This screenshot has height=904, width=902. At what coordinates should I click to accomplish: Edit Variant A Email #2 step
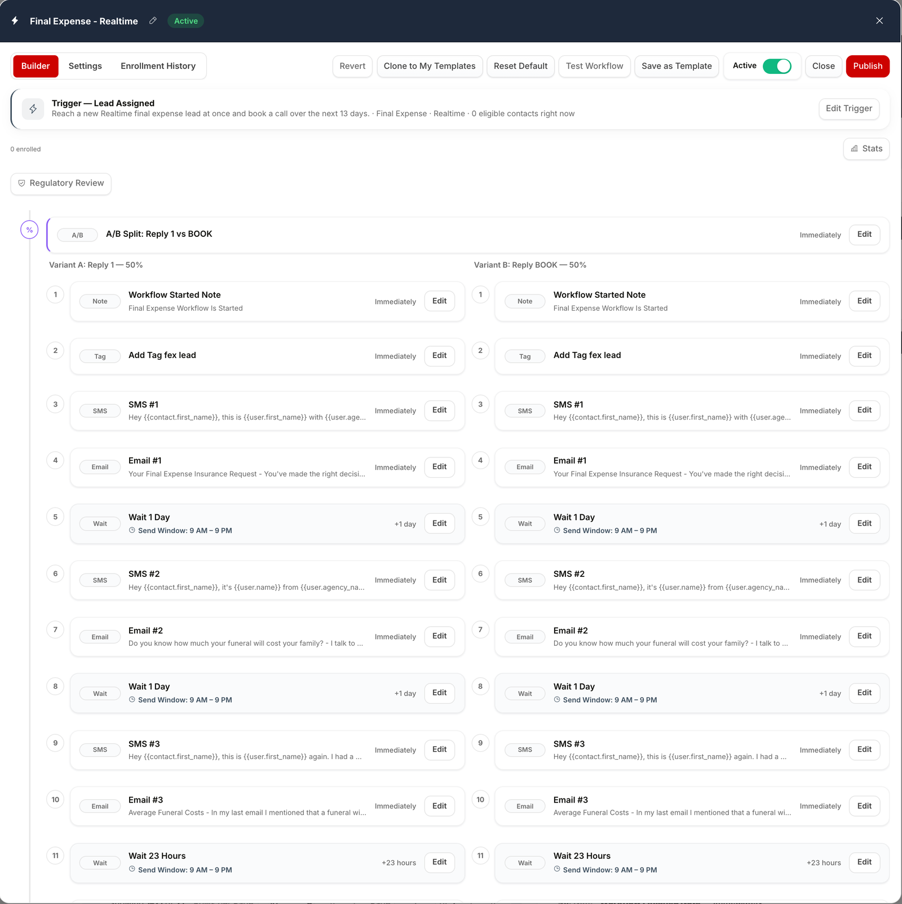click(439, 636)
